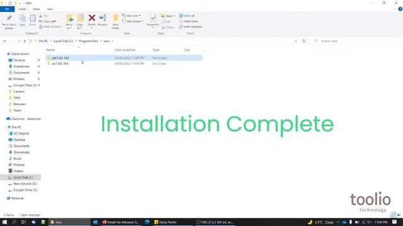The height and width of the screenshot is (226, 403).
Task: Click This PC in the address bar
Action: click(x=43, y=41)
